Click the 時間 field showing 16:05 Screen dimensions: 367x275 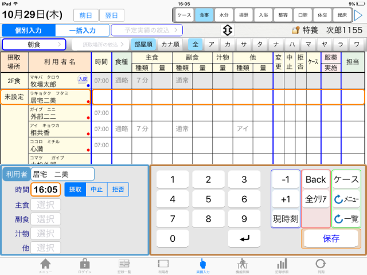45,190
